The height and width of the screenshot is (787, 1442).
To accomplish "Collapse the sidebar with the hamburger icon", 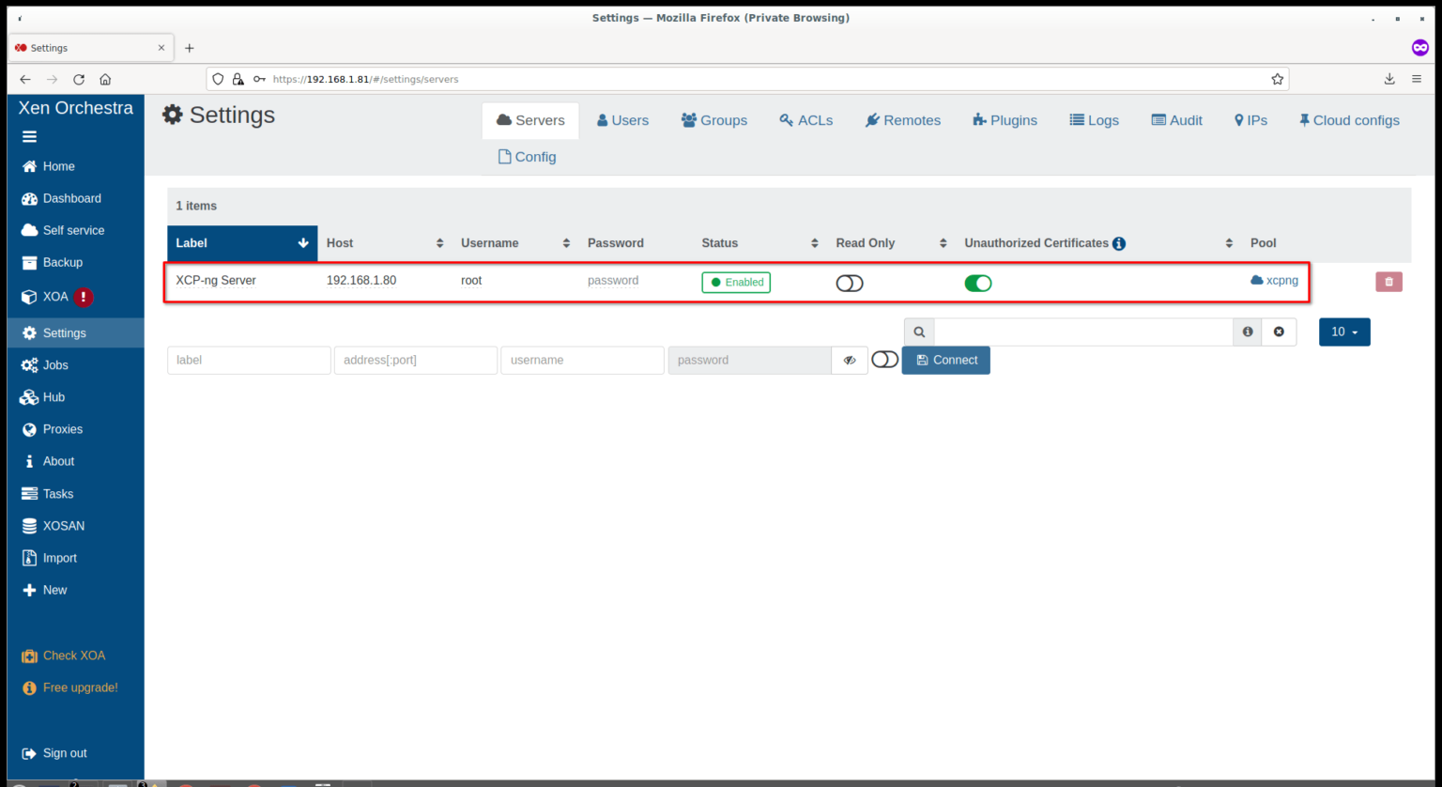I will [x=29, y=136].
